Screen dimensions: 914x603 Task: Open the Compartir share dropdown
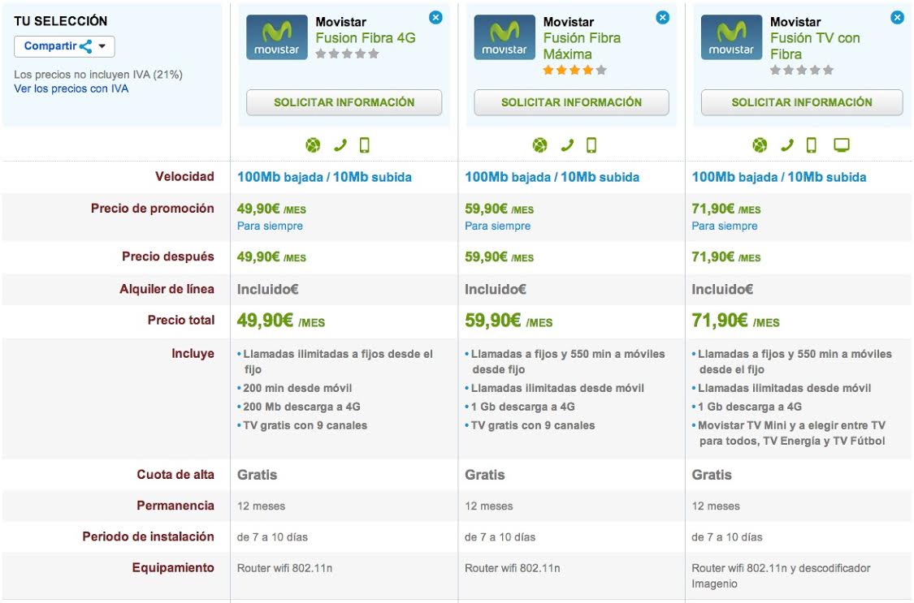tap(64, 46)
